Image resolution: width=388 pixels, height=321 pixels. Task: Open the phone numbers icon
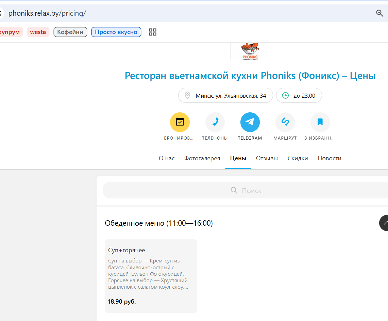pyautogui.click(x=215, y=122)
